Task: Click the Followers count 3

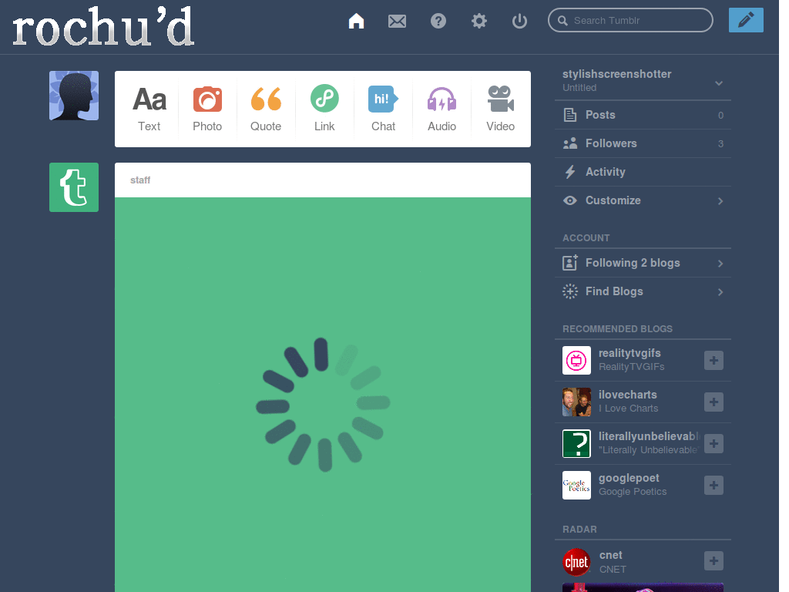Action: (720, 144)
